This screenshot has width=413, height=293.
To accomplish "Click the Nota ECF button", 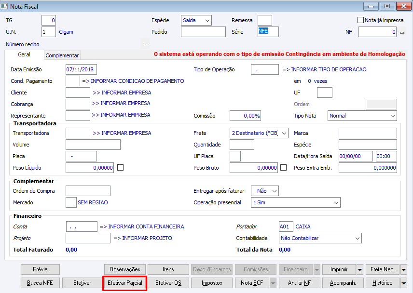I will [252, 283].
